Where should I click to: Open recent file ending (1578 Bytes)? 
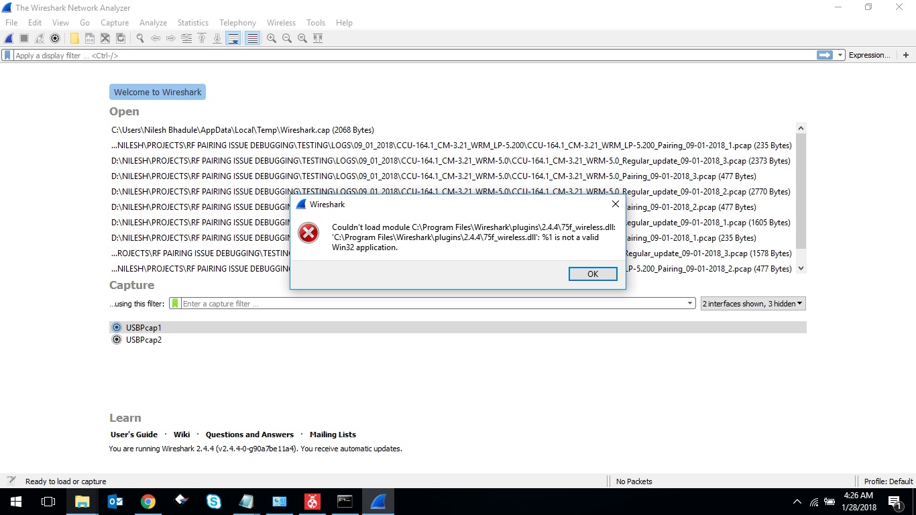click(x=451, y=253)
